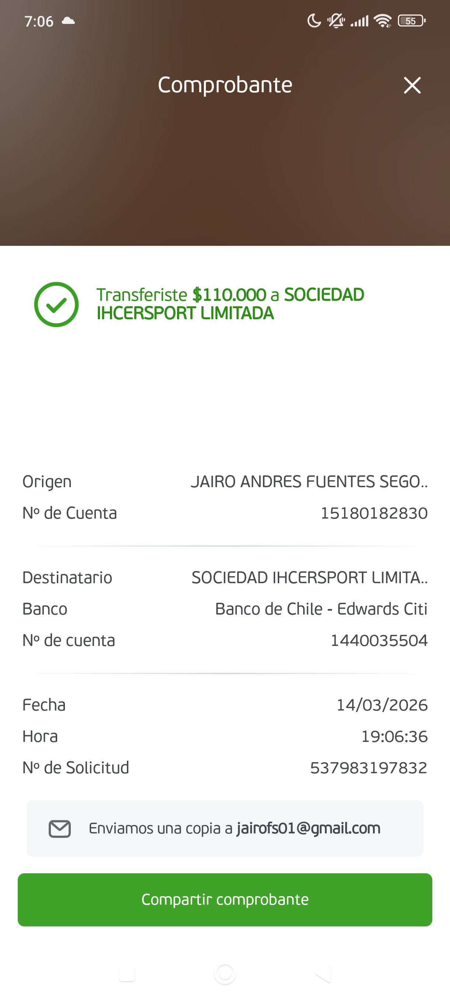Tap the Wi-Fi icon in status bar
Screen dimensions: 450x1001
[x=382, y=21]
